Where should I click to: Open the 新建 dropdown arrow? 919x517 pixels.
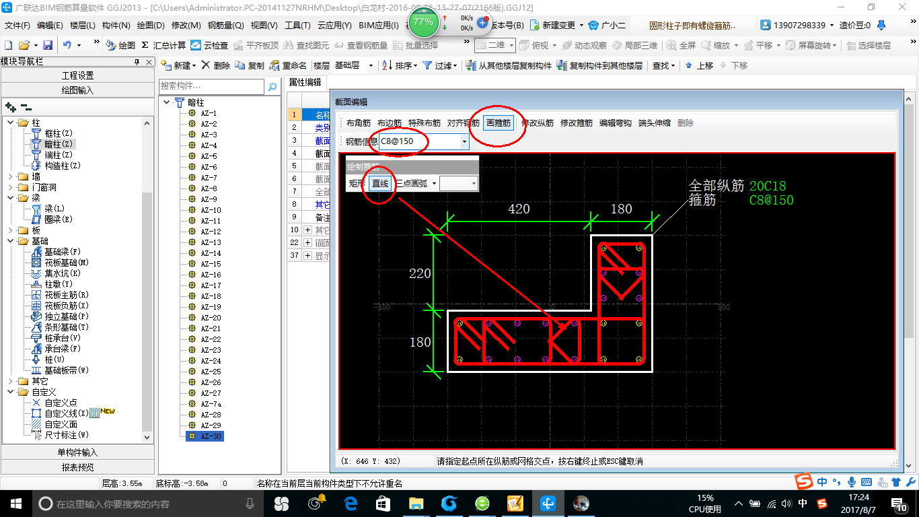[x=194, y=65]
